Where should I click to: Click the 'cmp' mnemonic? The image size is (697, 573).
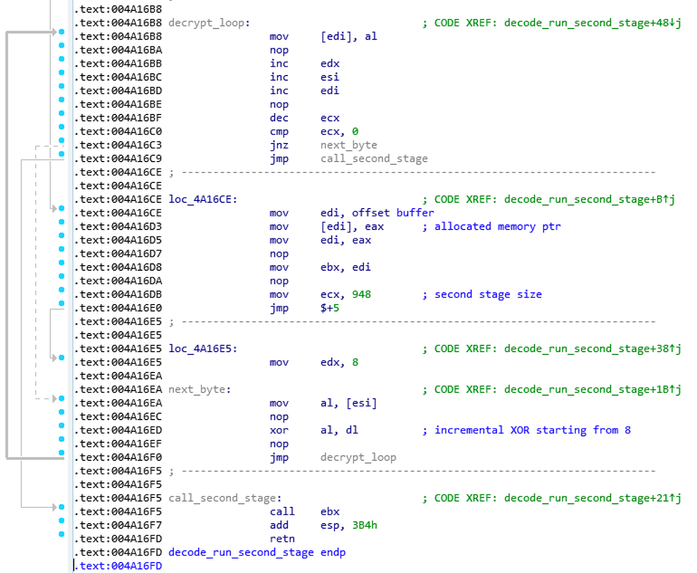coord(279,131)
